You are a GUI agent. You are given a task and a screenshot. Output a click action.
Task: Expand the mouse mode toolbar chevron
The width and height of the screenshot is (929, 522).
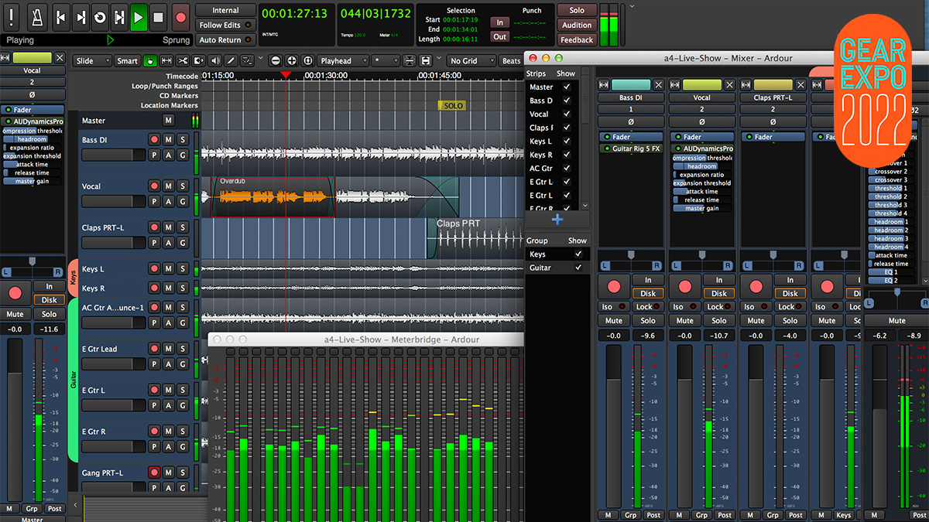point(260,59)
